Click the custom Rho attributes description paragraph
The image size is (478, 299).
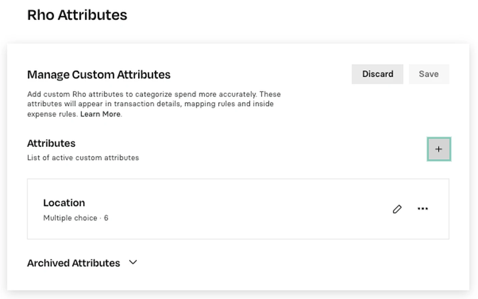pyautogui.click(x=154, y=104)
